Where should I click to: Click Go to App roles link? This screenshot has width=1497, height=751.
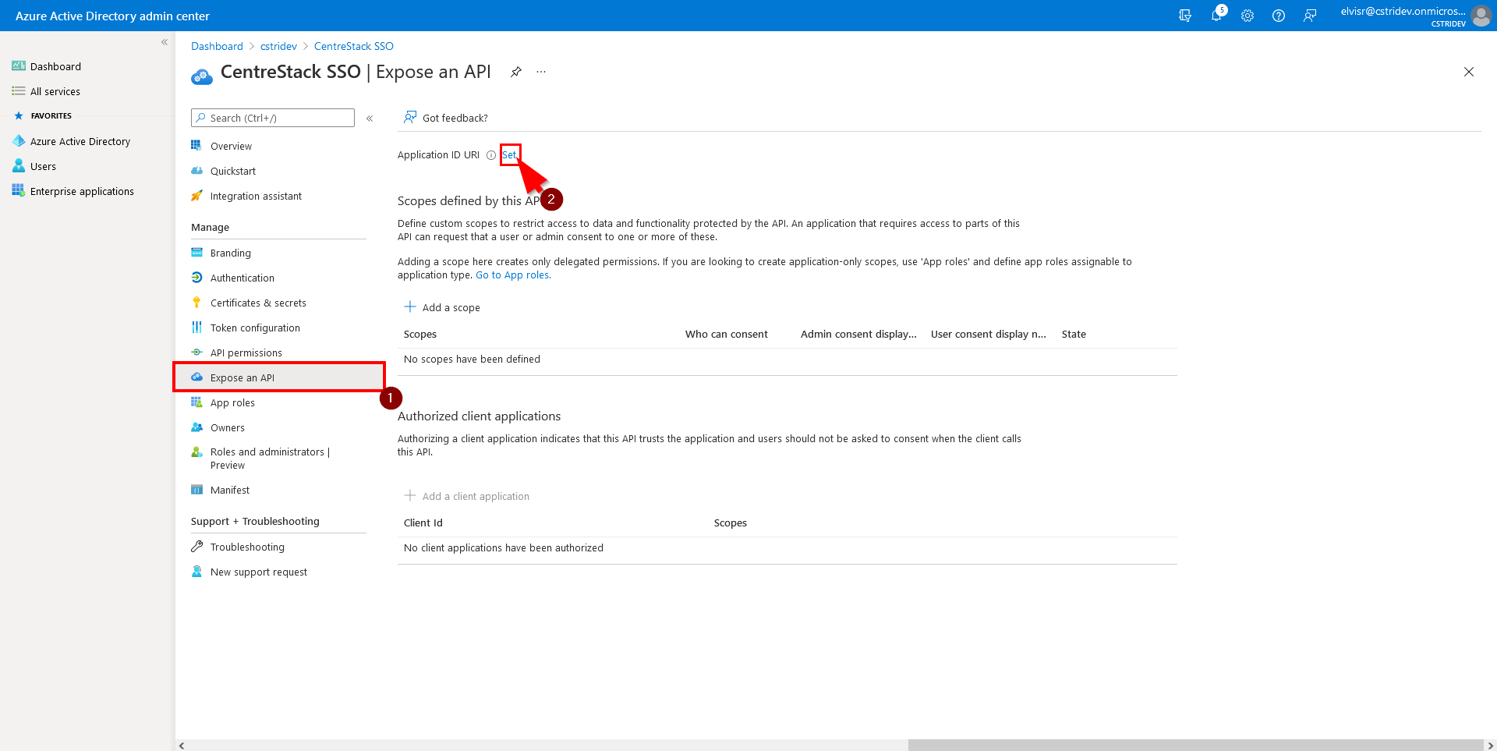[x=512, y=275]
